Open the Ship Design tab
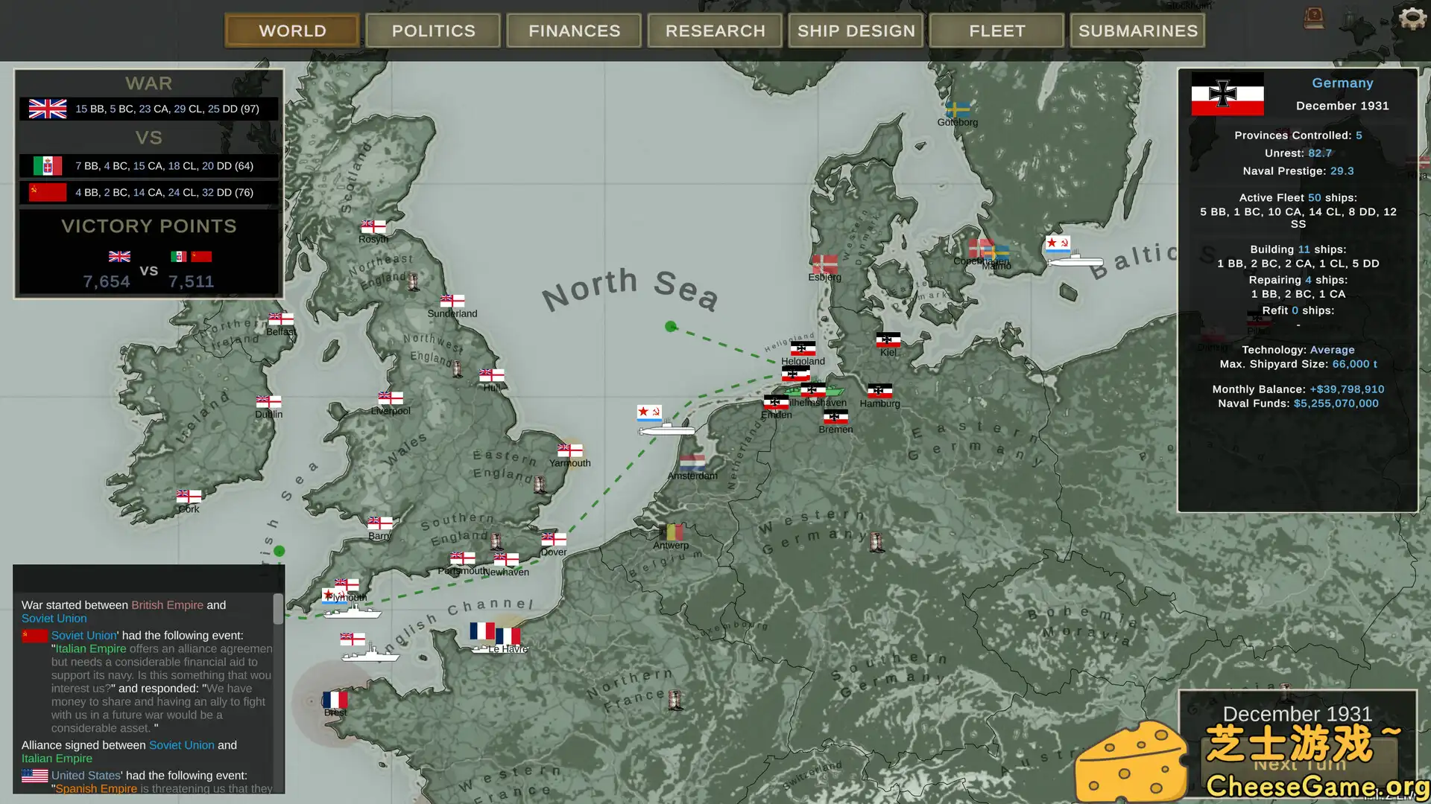The height and width of the screenshot is (804, 1431). point(856,31)
